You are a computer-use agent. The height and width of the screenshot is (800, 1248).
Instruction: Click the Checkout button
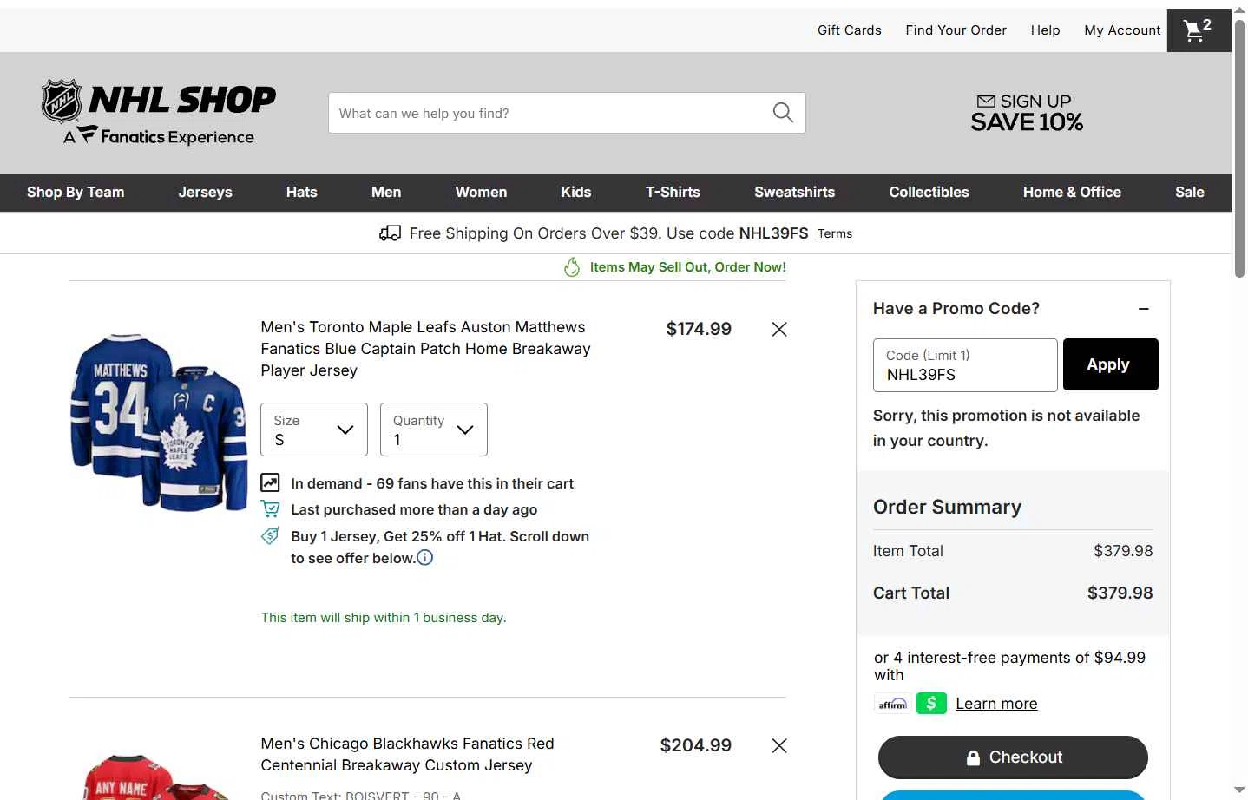1013,757
